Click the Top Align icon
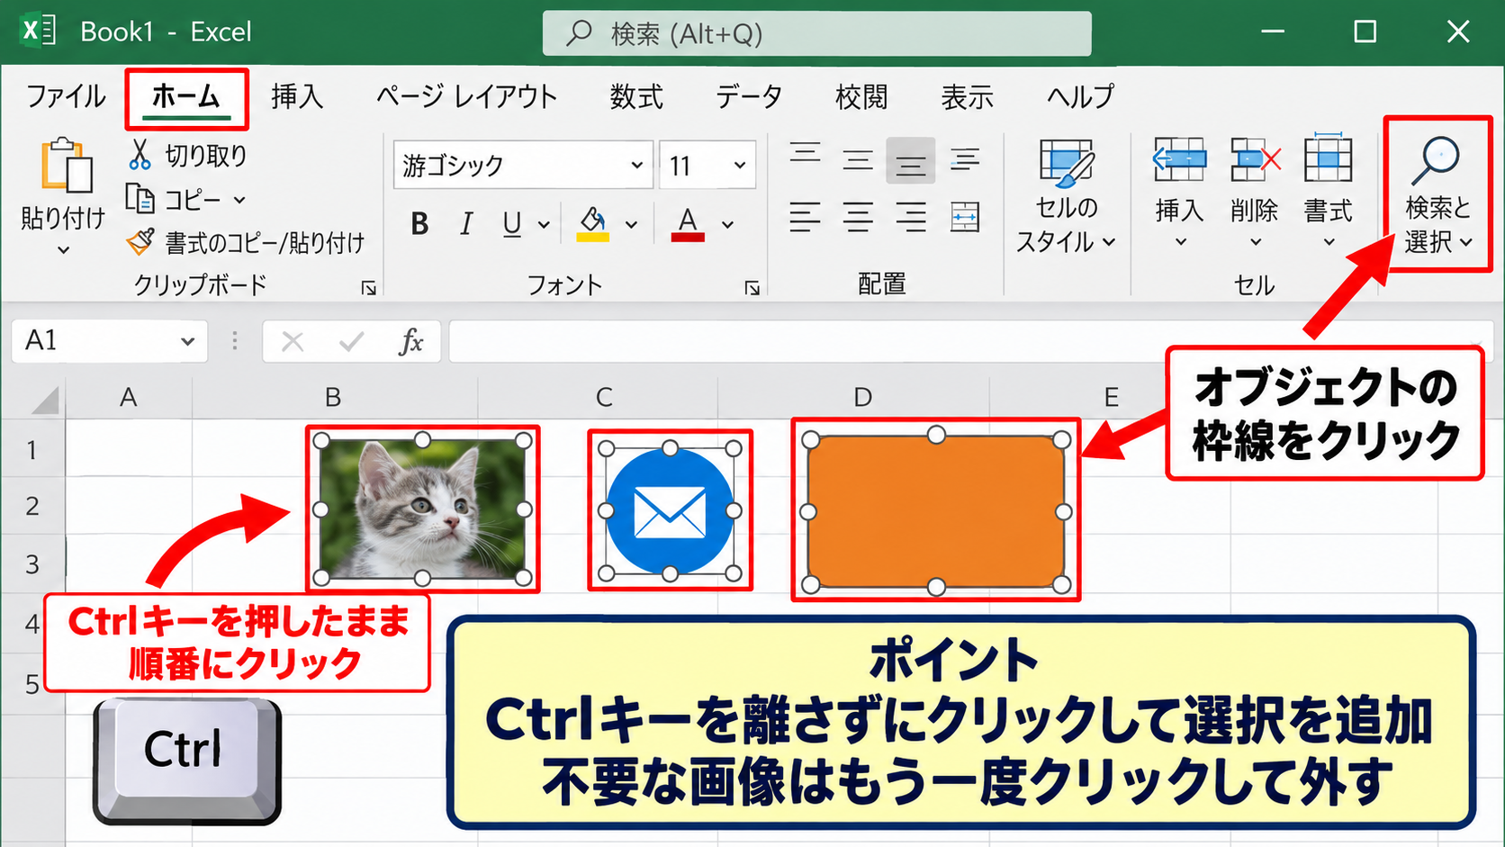 [805, 154]
